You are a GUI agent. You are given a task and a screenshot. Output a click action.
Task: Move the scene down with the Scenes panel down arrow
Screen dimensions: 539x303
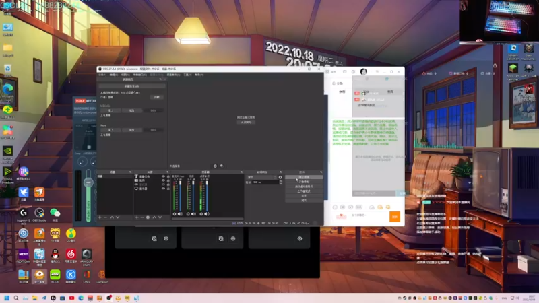click(117, 217)
